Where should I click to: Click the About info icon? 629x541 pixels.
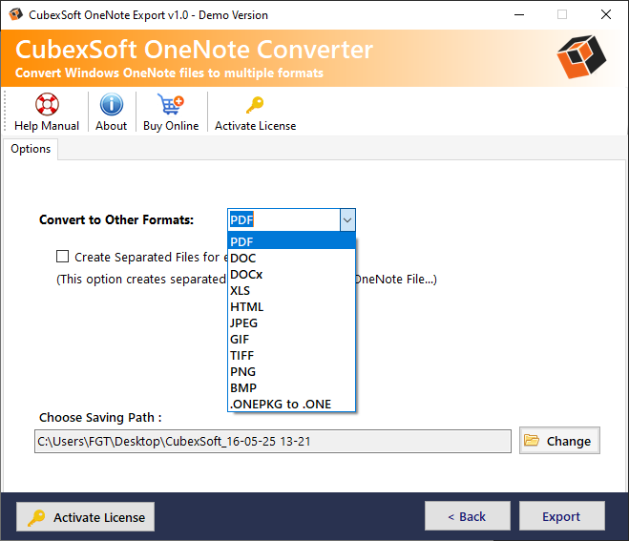[x=112, y=106]
